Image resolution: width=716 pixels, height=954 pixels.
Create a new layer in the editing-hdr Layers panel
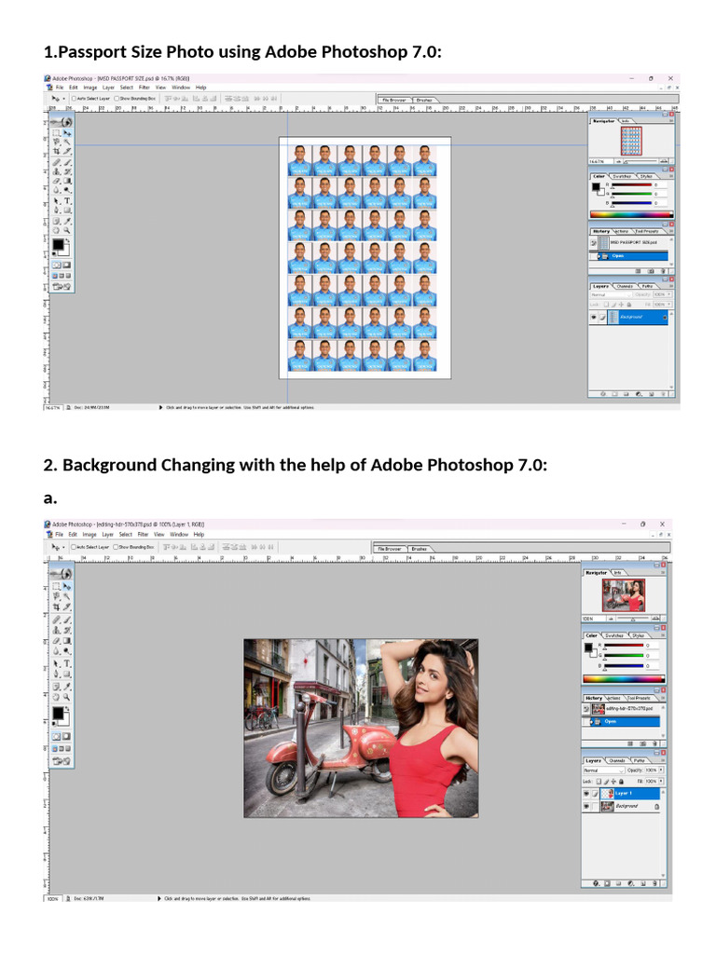tap(643, 883)
